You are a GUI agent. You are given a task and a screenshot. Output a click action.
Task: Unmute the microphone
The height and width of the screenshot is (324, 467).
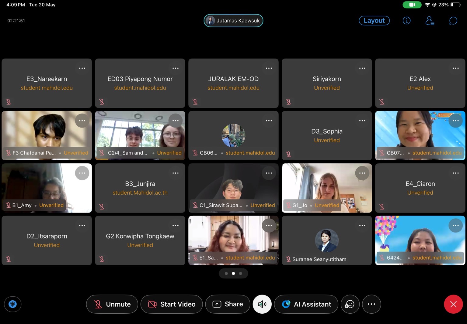tap(112, 304)
